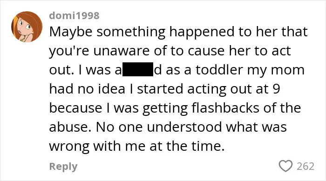Screen dimensions: 326x181
Task: Click the word "wrong" in last line
Action: tap(69, 147)
